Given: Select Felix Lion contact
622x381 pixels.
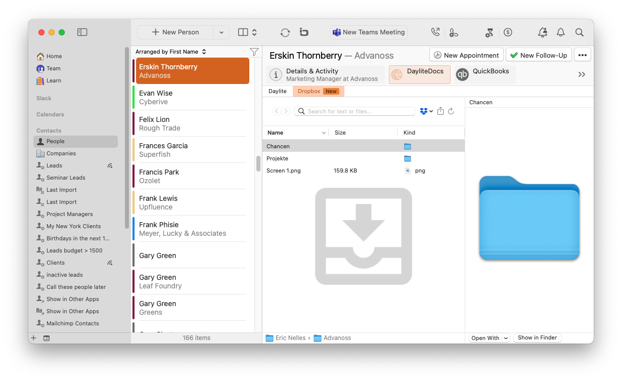Looking at the screenshot, I should (x=192, y=123).
